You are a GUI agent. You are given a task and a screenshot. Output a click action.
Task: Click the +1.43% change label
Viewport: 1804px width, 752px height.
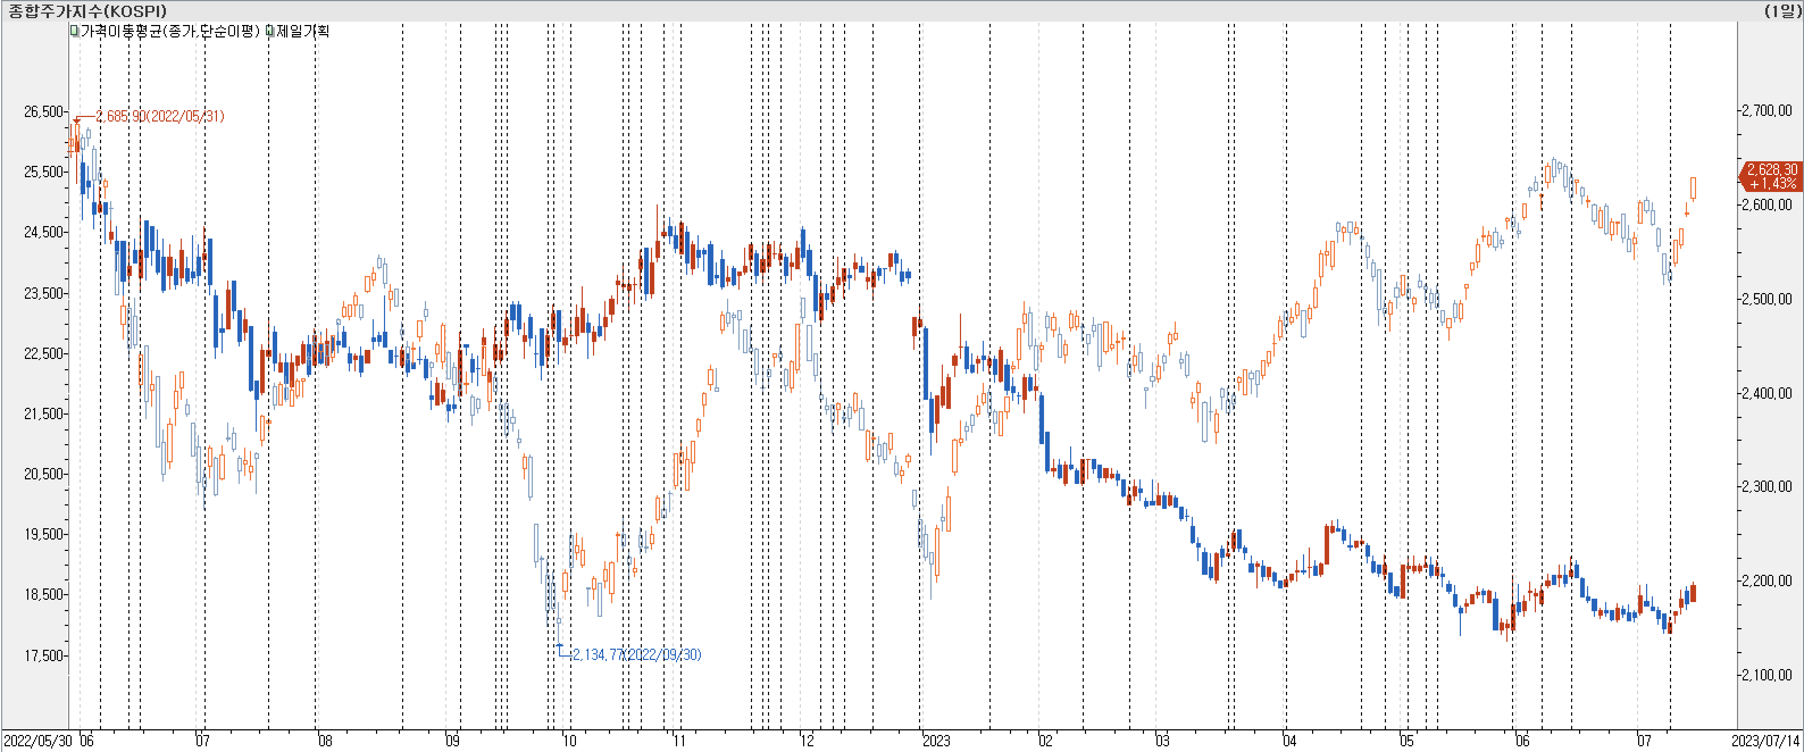pos(1773,183)
